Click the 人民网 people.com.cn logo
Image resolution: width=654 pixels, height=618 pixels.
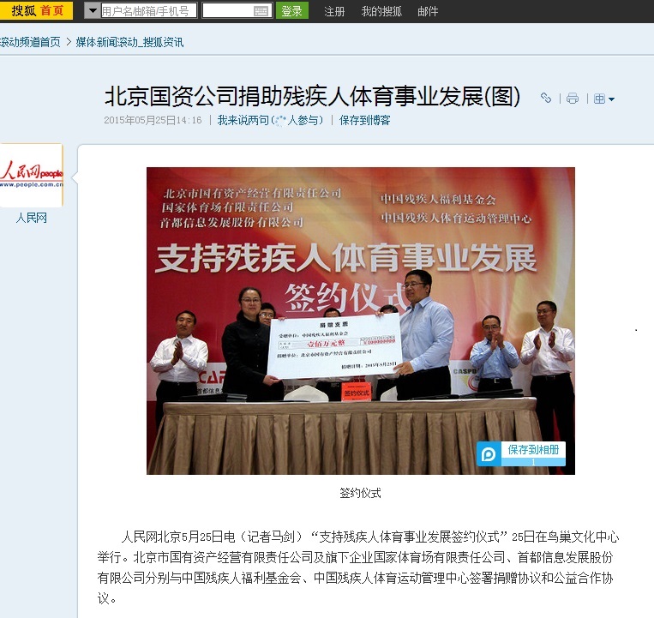[x=32, y=175]
